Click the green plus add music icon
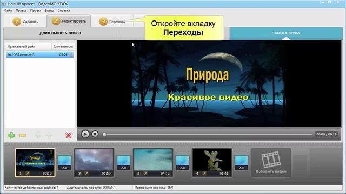This screenshot has height=194, width=346. [x=11, y=135]
